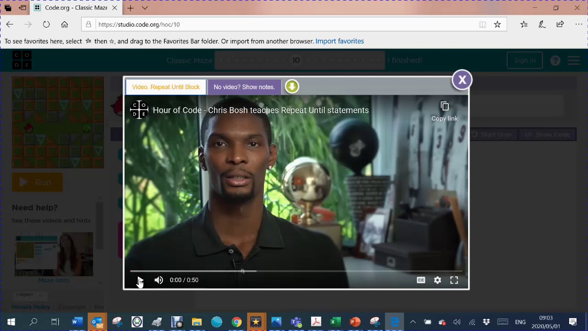Close the Code.org Classic Maze tab

pos(114,8)
